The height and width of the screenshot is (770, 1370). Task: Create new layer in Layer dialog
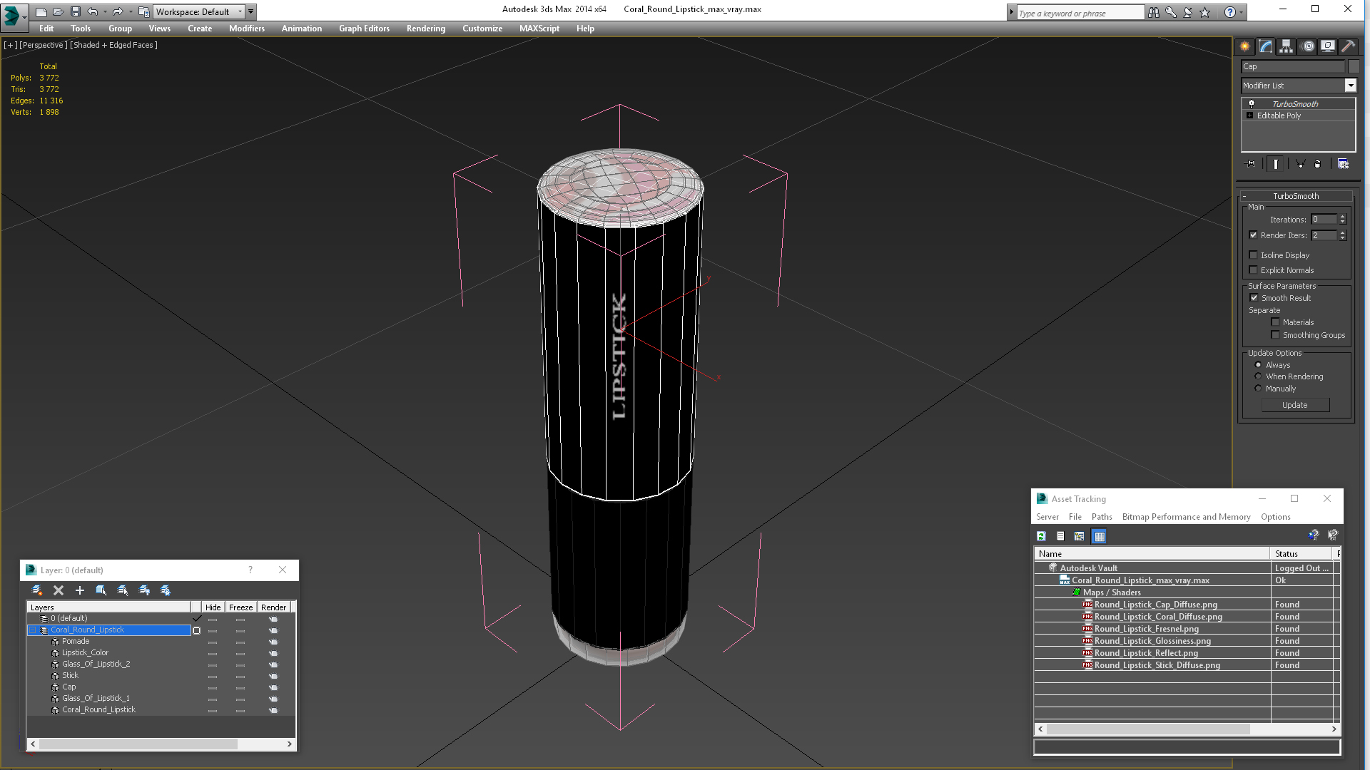tap(37, 590)
